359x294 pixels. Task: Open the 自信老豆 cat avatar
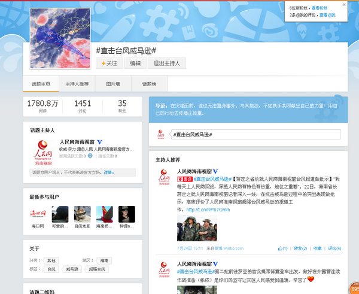pos(82,214)
